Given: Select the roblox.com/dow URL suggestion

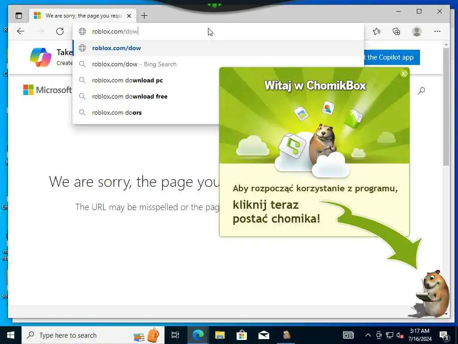Looking at the screenshot, I should [218, 48].
